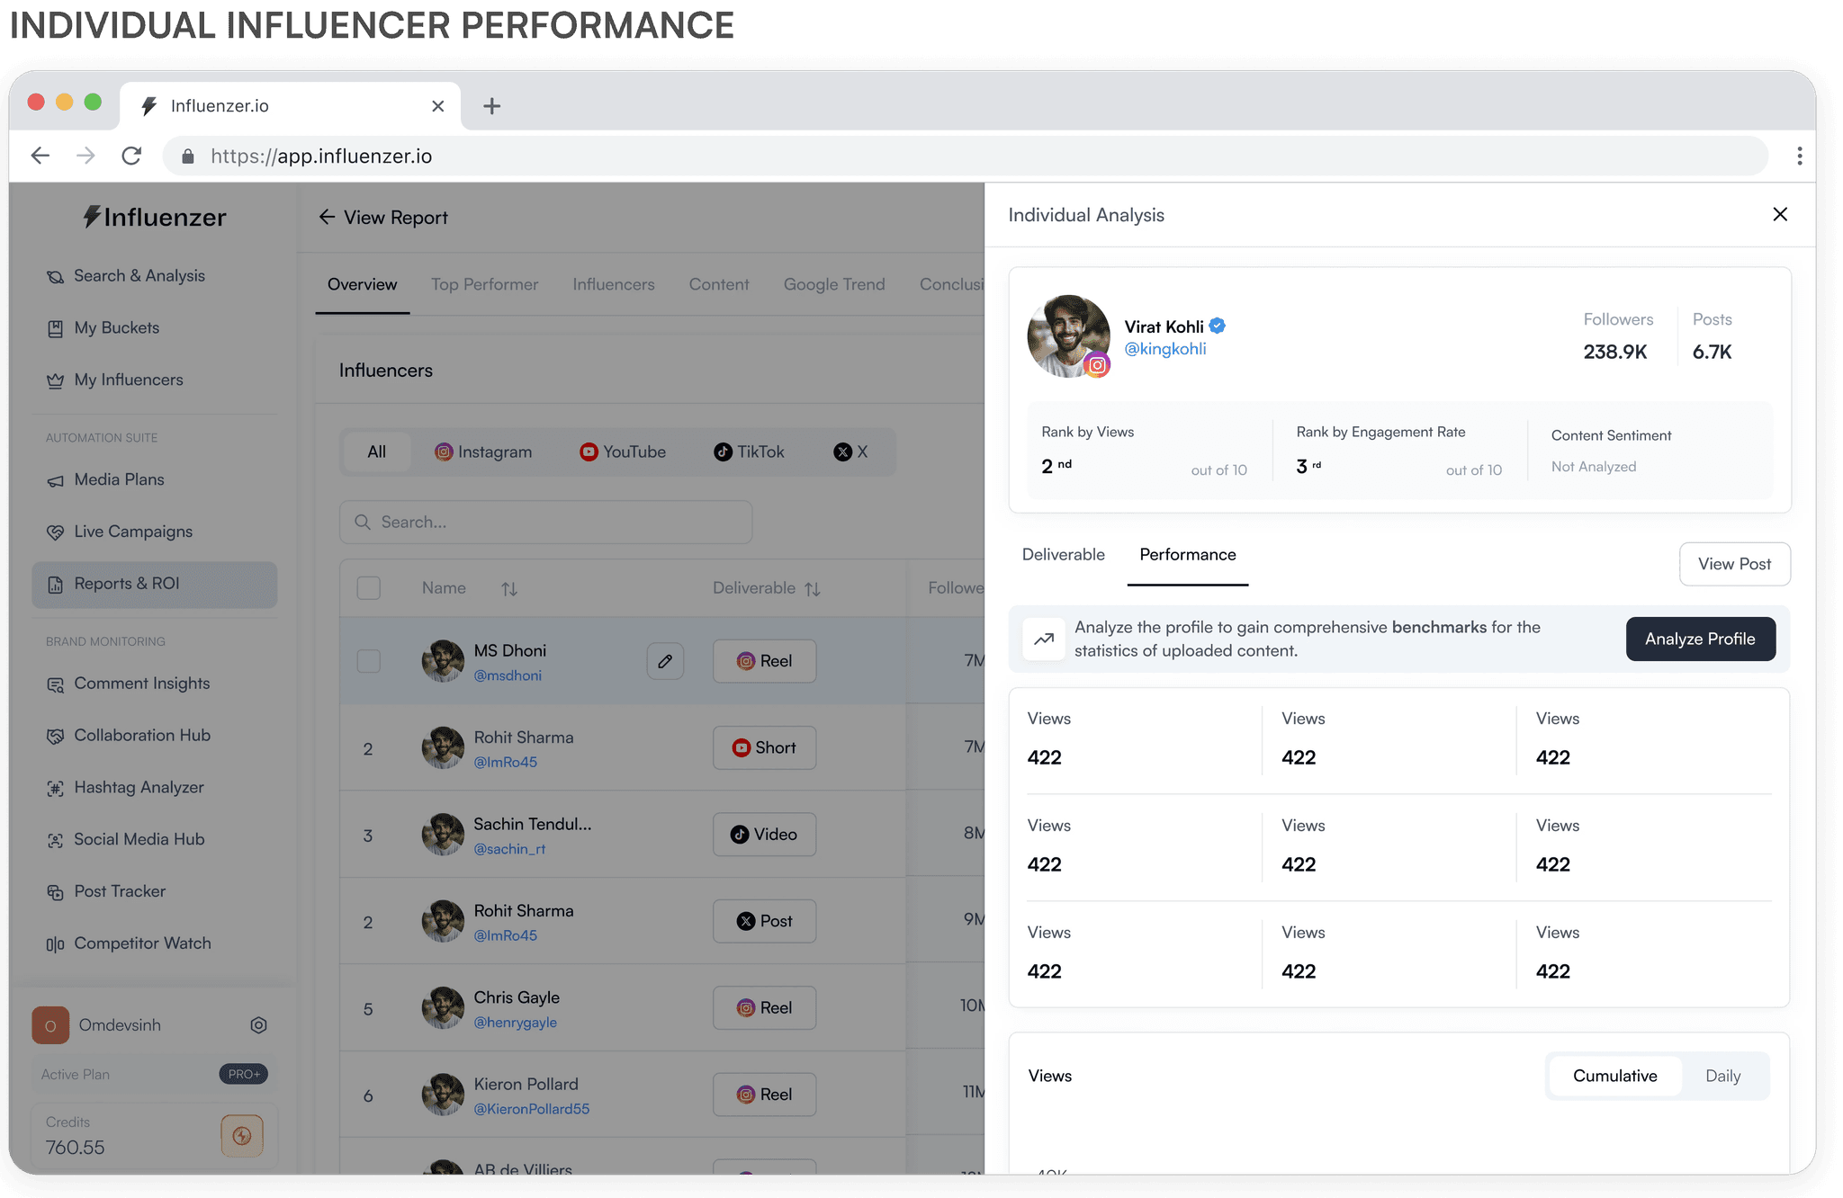Switch views chart to Daily
The width and height of the screenshot is (1843, 1198).
pyautogui.click(x=1722, y=1076)
